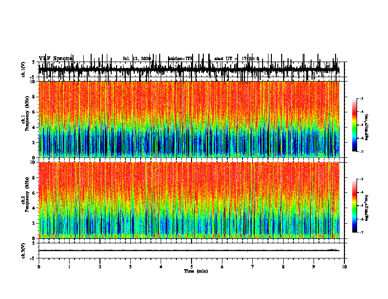
Task: Click the ch.2 spectrogram "4" kHz tick label
Action: pos(34,208)
